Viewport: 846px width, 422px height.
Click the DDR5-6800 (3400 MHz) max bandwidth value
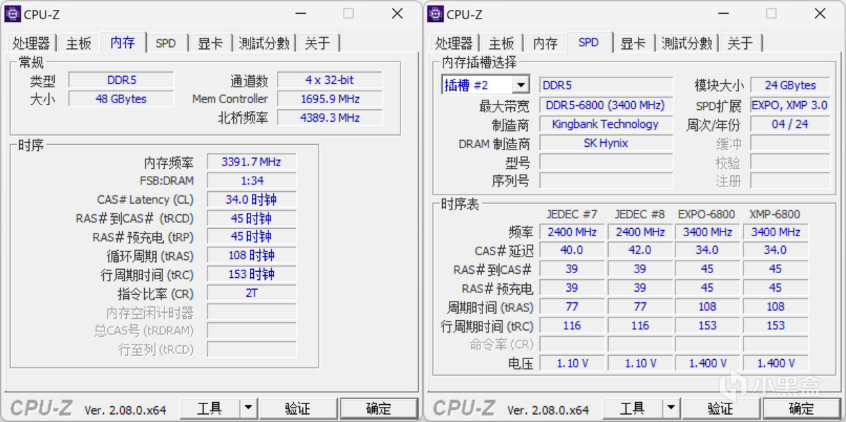605,105
